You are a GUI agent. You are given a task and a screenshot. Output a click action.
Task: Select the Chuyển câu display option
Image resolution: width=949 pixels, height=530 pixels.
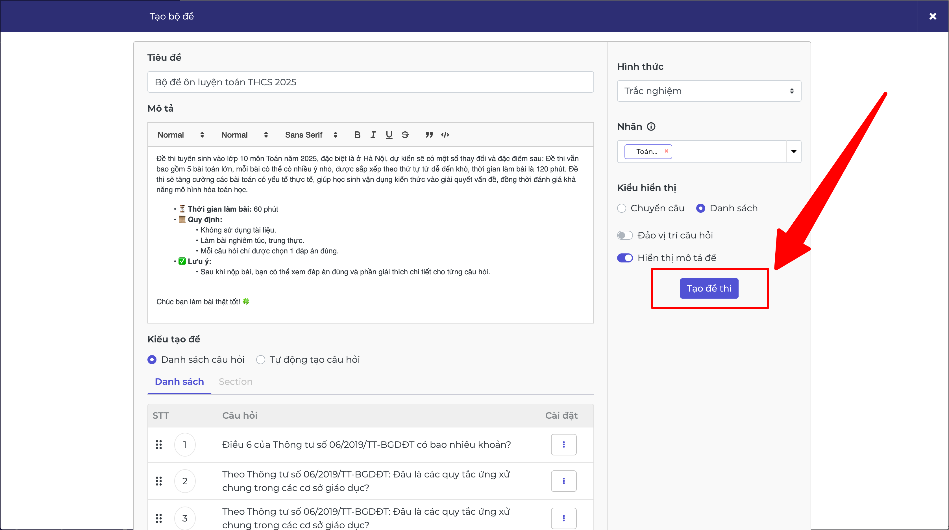(x=622, y=208)
